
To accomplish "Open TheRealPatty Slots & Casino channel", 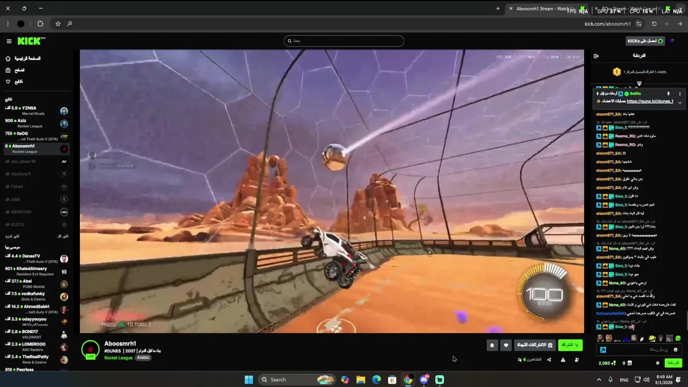I will pyautogui.click(x=37, y=359).
